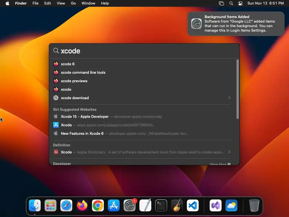289x217 pixels.
Task: Open the View menu
Action: pyautogui.click(x=61, y=3)
